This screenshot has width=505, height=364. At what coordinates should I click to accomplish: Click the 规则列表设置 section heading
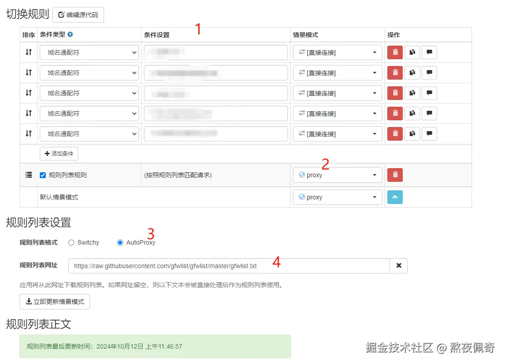38,222
